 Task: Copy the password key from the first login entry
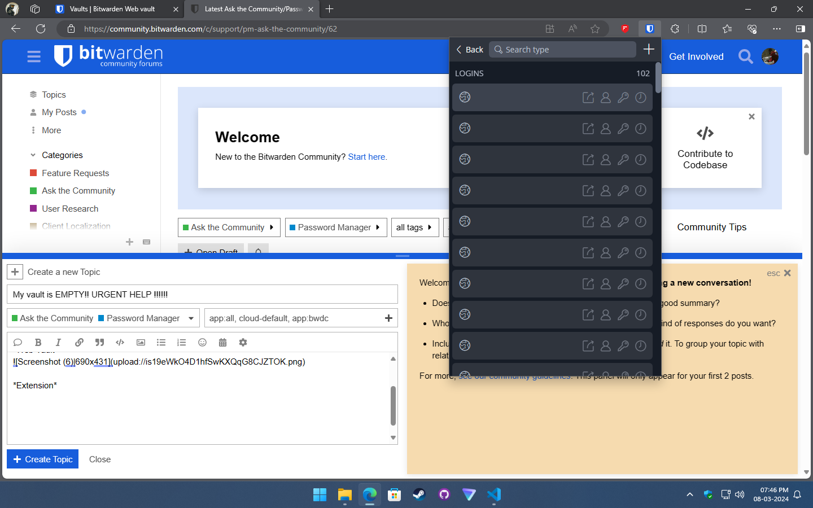click(x=623, y=97)
